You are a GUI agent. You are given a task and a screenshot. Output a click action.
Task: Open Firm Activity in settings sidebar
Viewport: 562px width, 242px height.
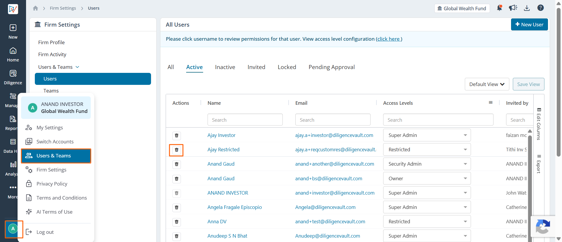click(x=52, y=54)
